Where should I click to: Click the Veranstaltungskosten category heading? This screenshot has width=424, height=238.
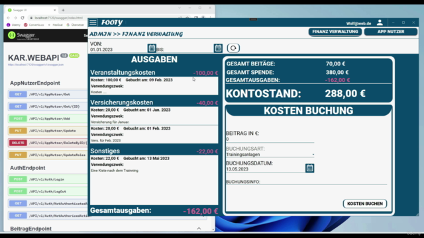point(123,73)
